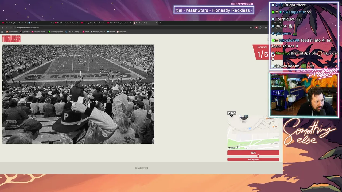
Task: Open the r/LivestreamFail bookmark
Action: point(12,31)
